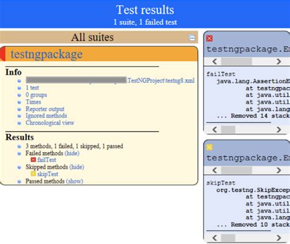Screen dimensions: 290x244
Task: Show the '0 groups' info
Action: [x=36, y=95]
